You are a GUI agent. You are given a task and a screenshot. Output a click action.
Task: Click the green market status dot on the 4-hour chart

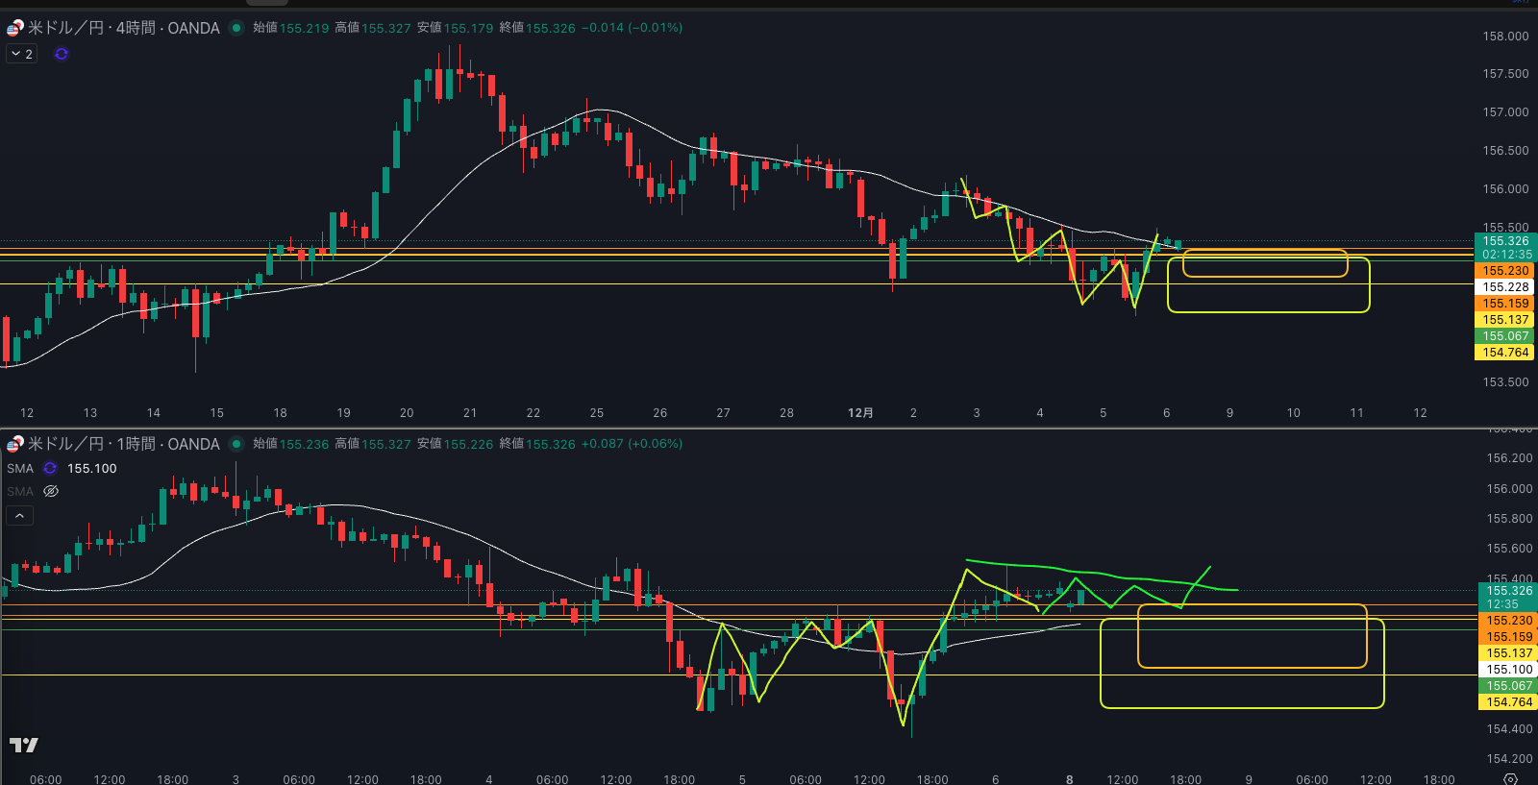(236, 28)
